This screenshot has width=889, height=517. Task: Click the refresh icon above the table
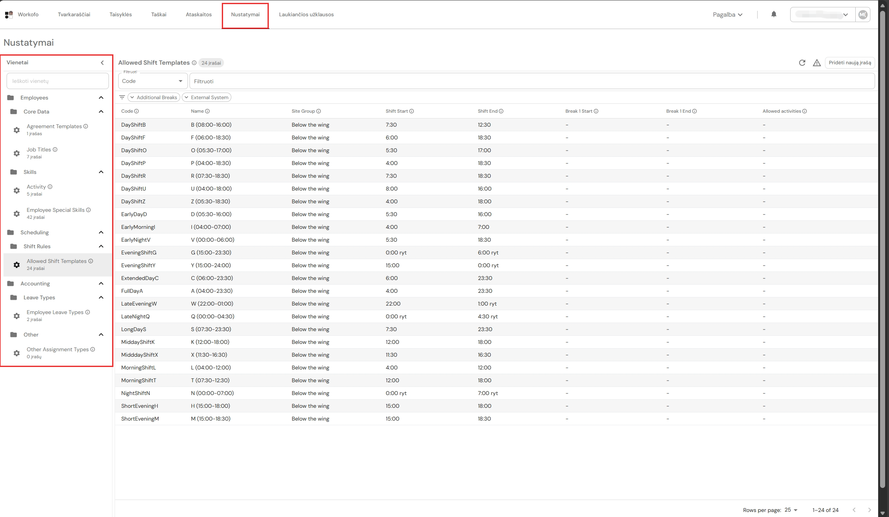tap(802, 63)
